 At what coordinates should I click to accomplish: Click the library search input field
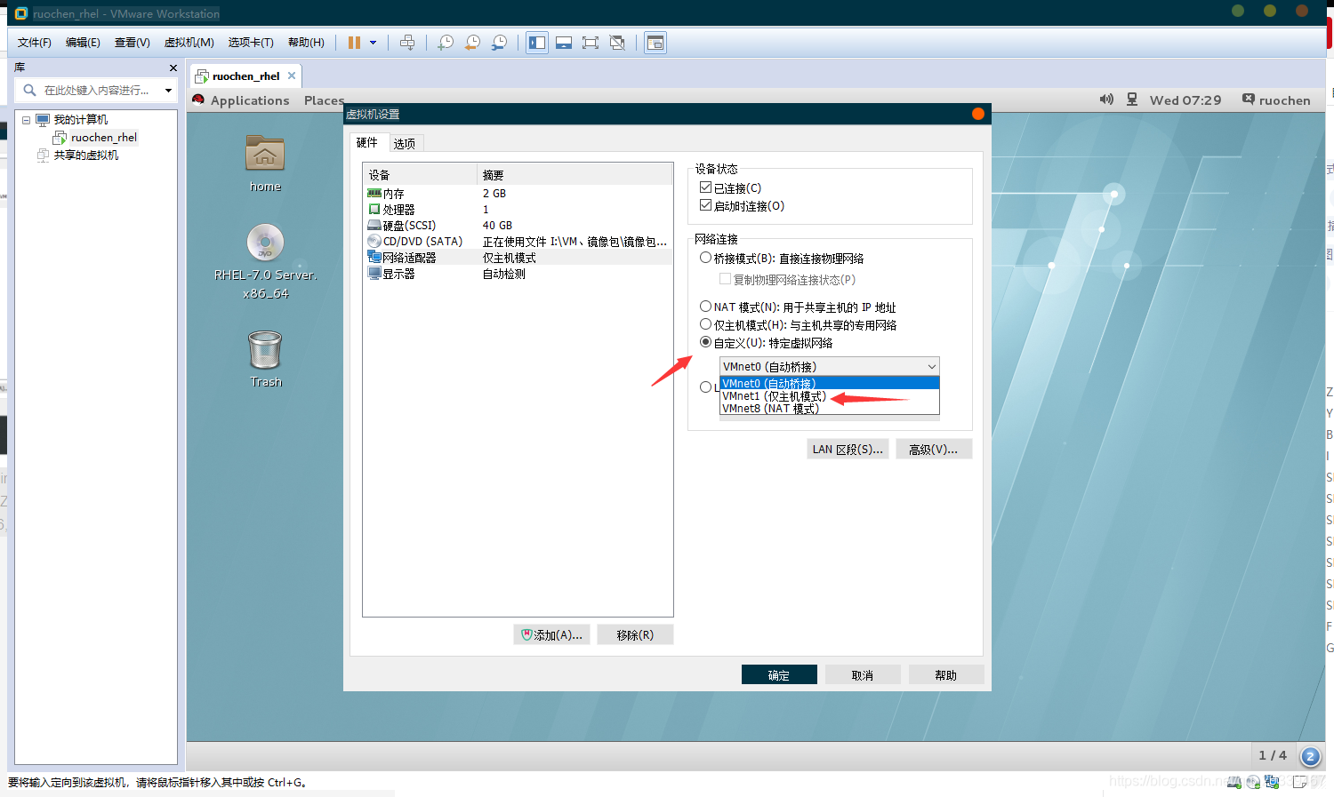96,91
